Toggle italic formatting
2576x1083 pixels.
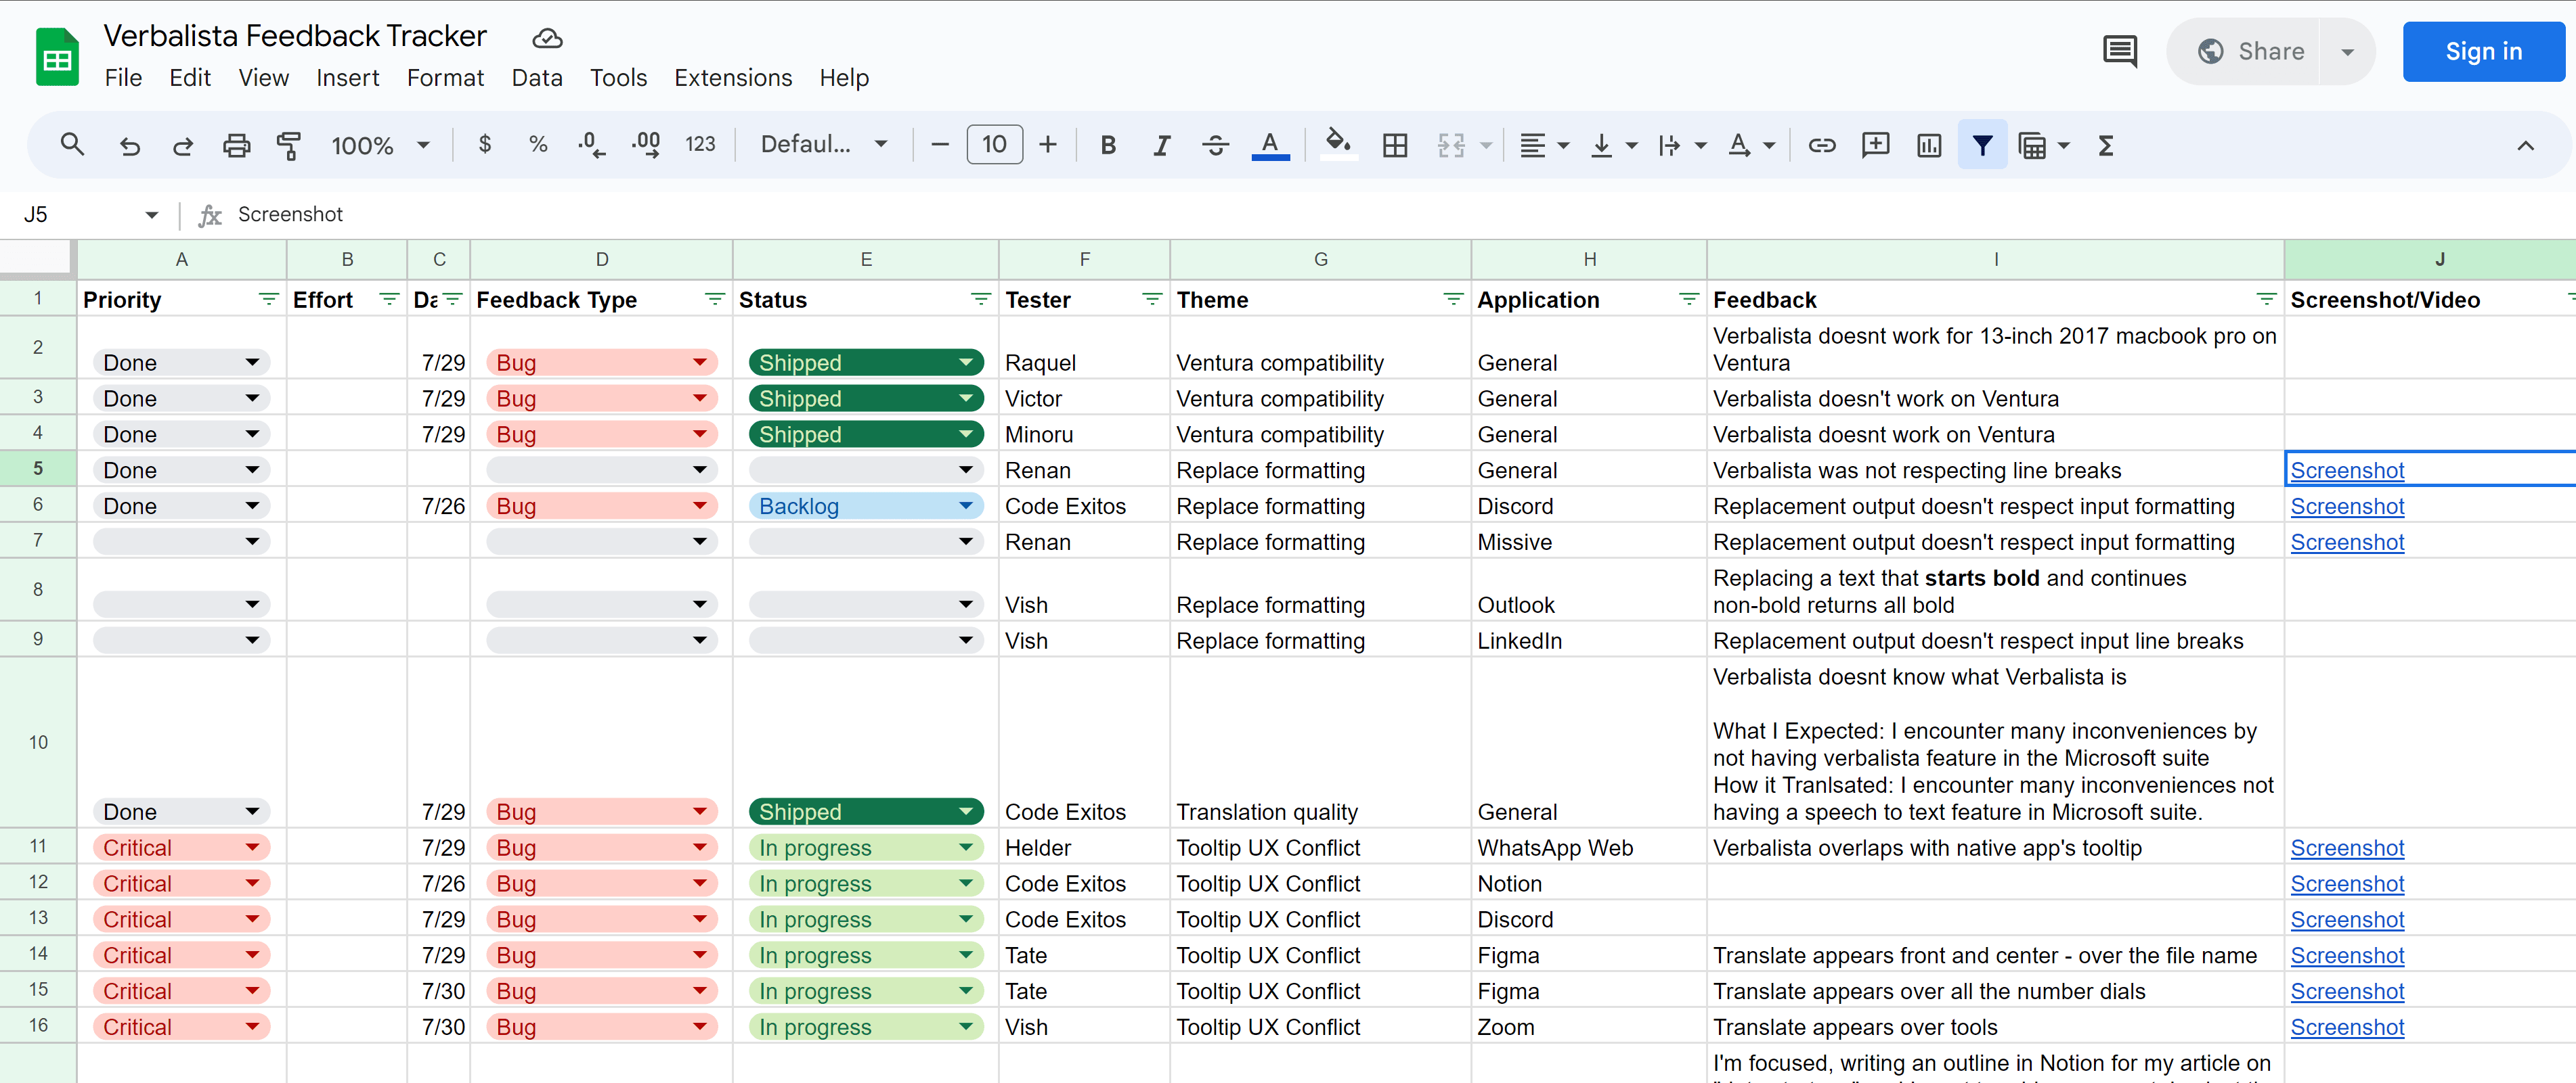click(x=1161, y=145)
